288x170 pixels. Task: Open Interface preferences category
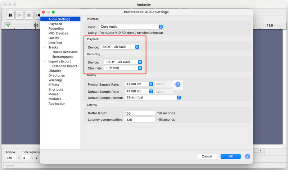[x=55, y=42]
